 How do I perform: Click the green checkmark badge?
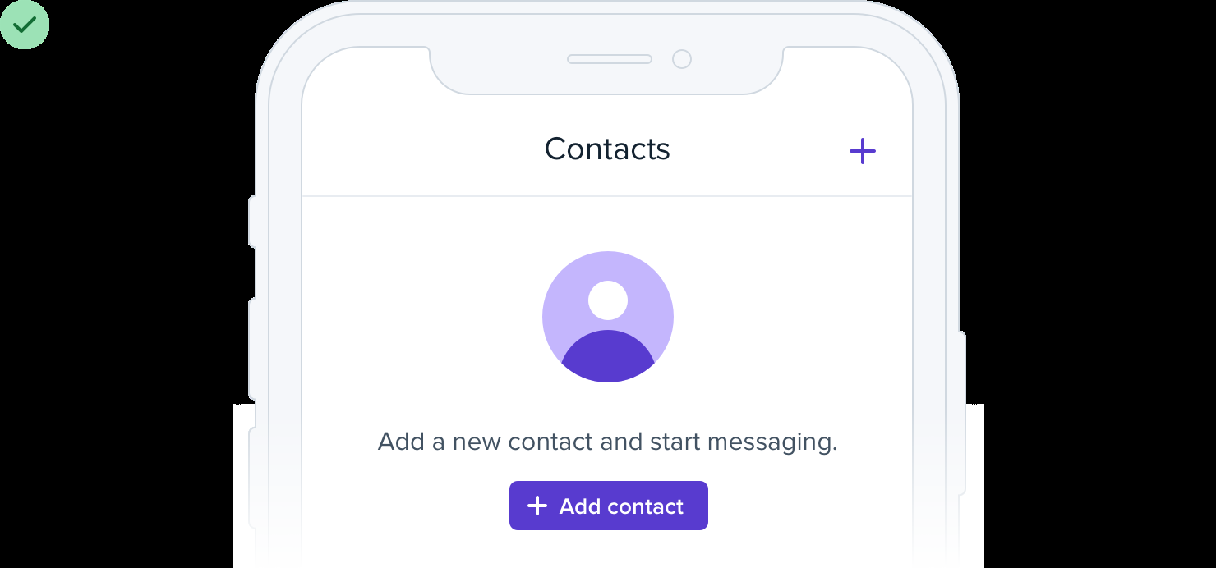[25, 25]
